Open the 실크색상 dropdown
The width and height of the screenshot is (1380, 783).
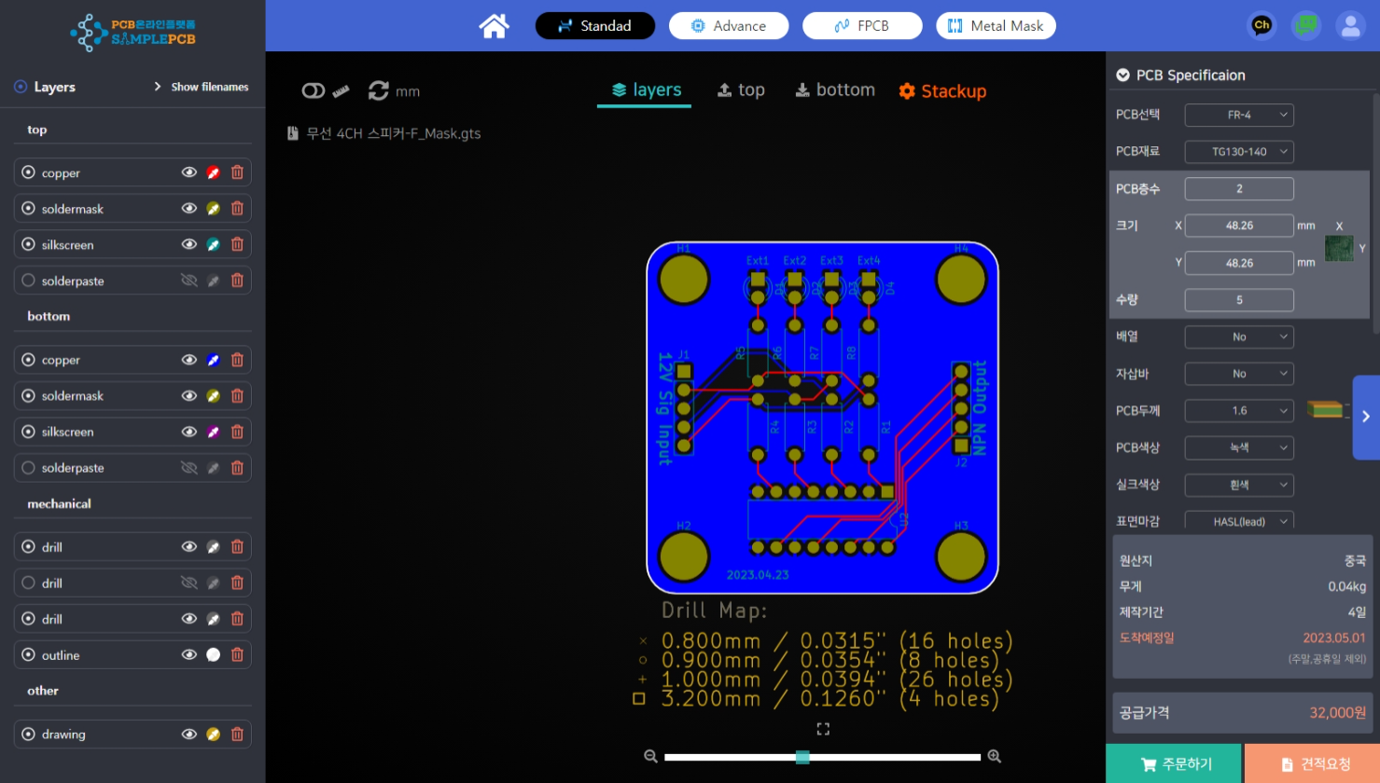click(1239, 485)
